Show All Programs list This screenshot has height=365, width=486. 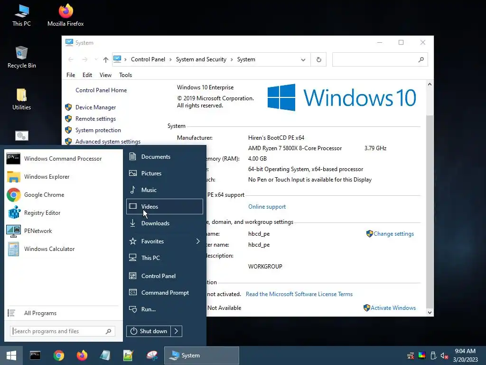pos(63,313)
